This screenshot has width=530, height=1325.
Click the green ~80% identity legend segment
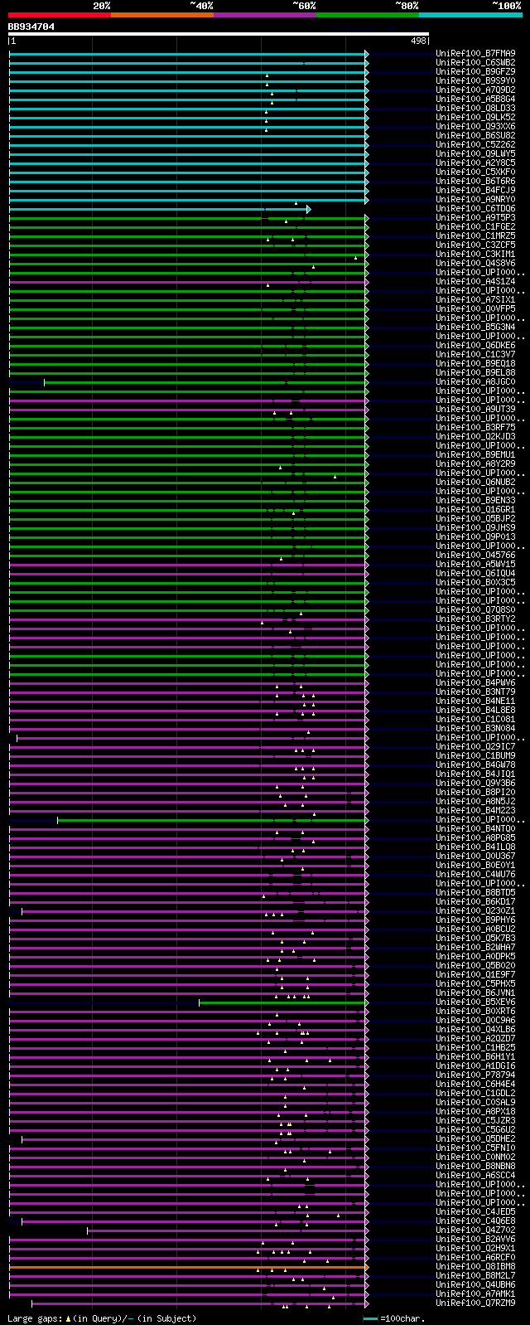point(368,15)
